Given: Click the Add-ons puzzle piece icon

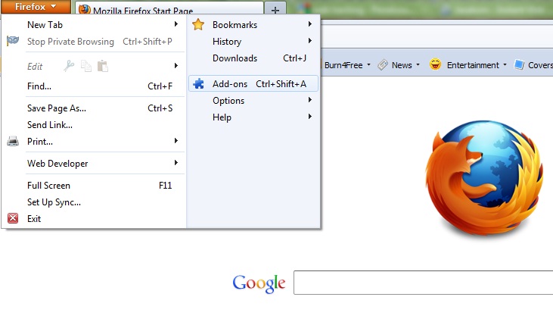Looking at the screenshot, I should pyautogui.click(x=198, y=83).
